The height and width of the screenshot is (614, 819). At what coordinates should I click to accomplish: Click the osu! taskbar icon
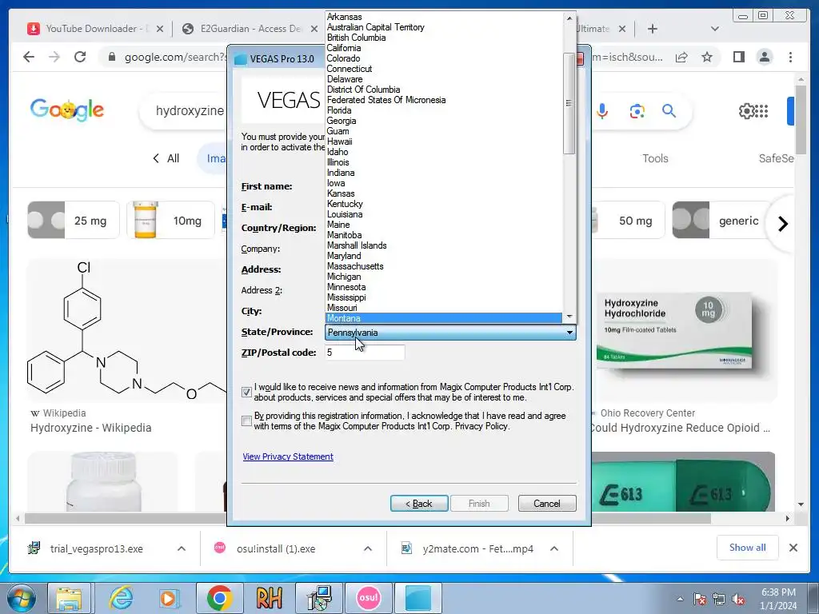coord(368,598)
